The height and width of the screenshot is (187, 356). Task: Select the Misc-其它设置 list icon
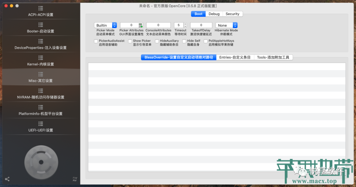pos(41,74)
